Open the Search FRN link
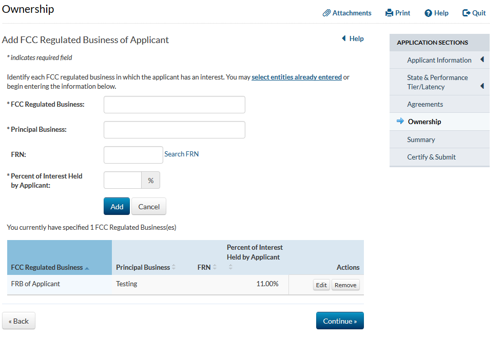The width and height of the screenshot is (503, 338). click(x=181, y=154)
